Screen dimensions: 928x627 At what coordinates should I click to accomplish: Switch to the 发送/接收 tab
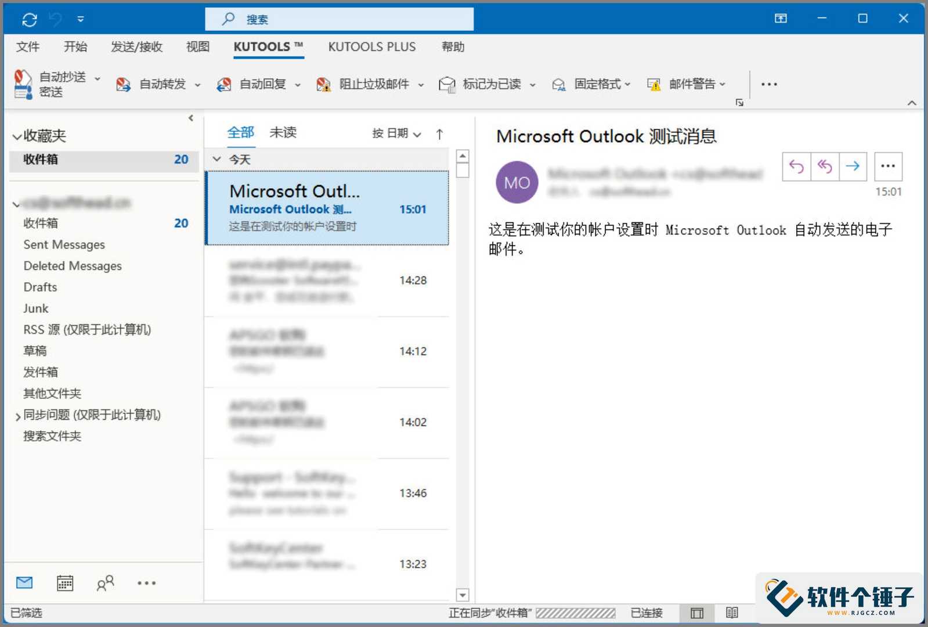click(x=136, y=46)
